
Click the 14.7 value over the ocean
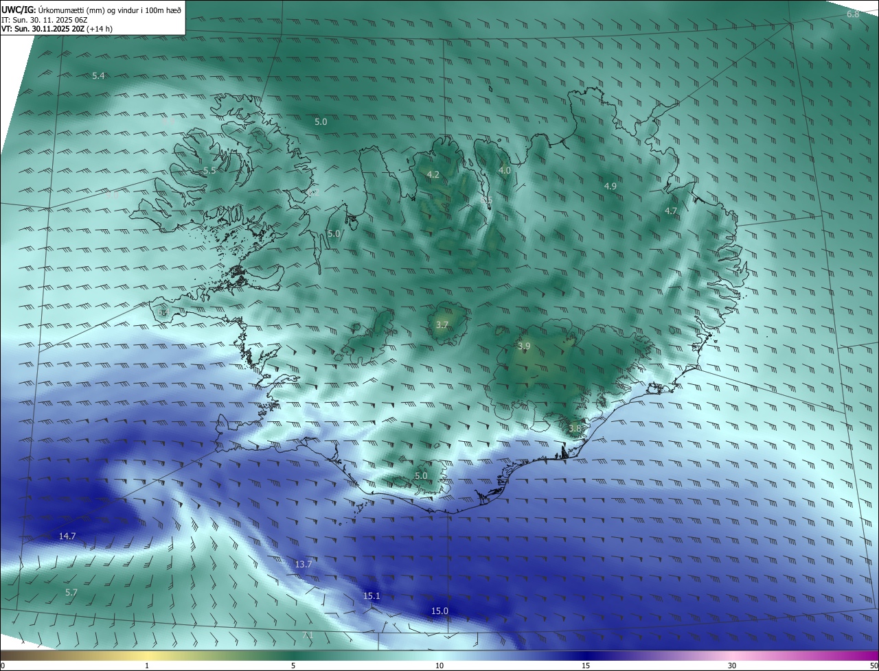click(x=67, y=536)
